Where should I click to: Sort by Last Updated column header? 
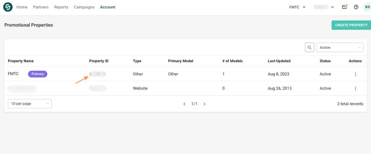pos(279,61)
